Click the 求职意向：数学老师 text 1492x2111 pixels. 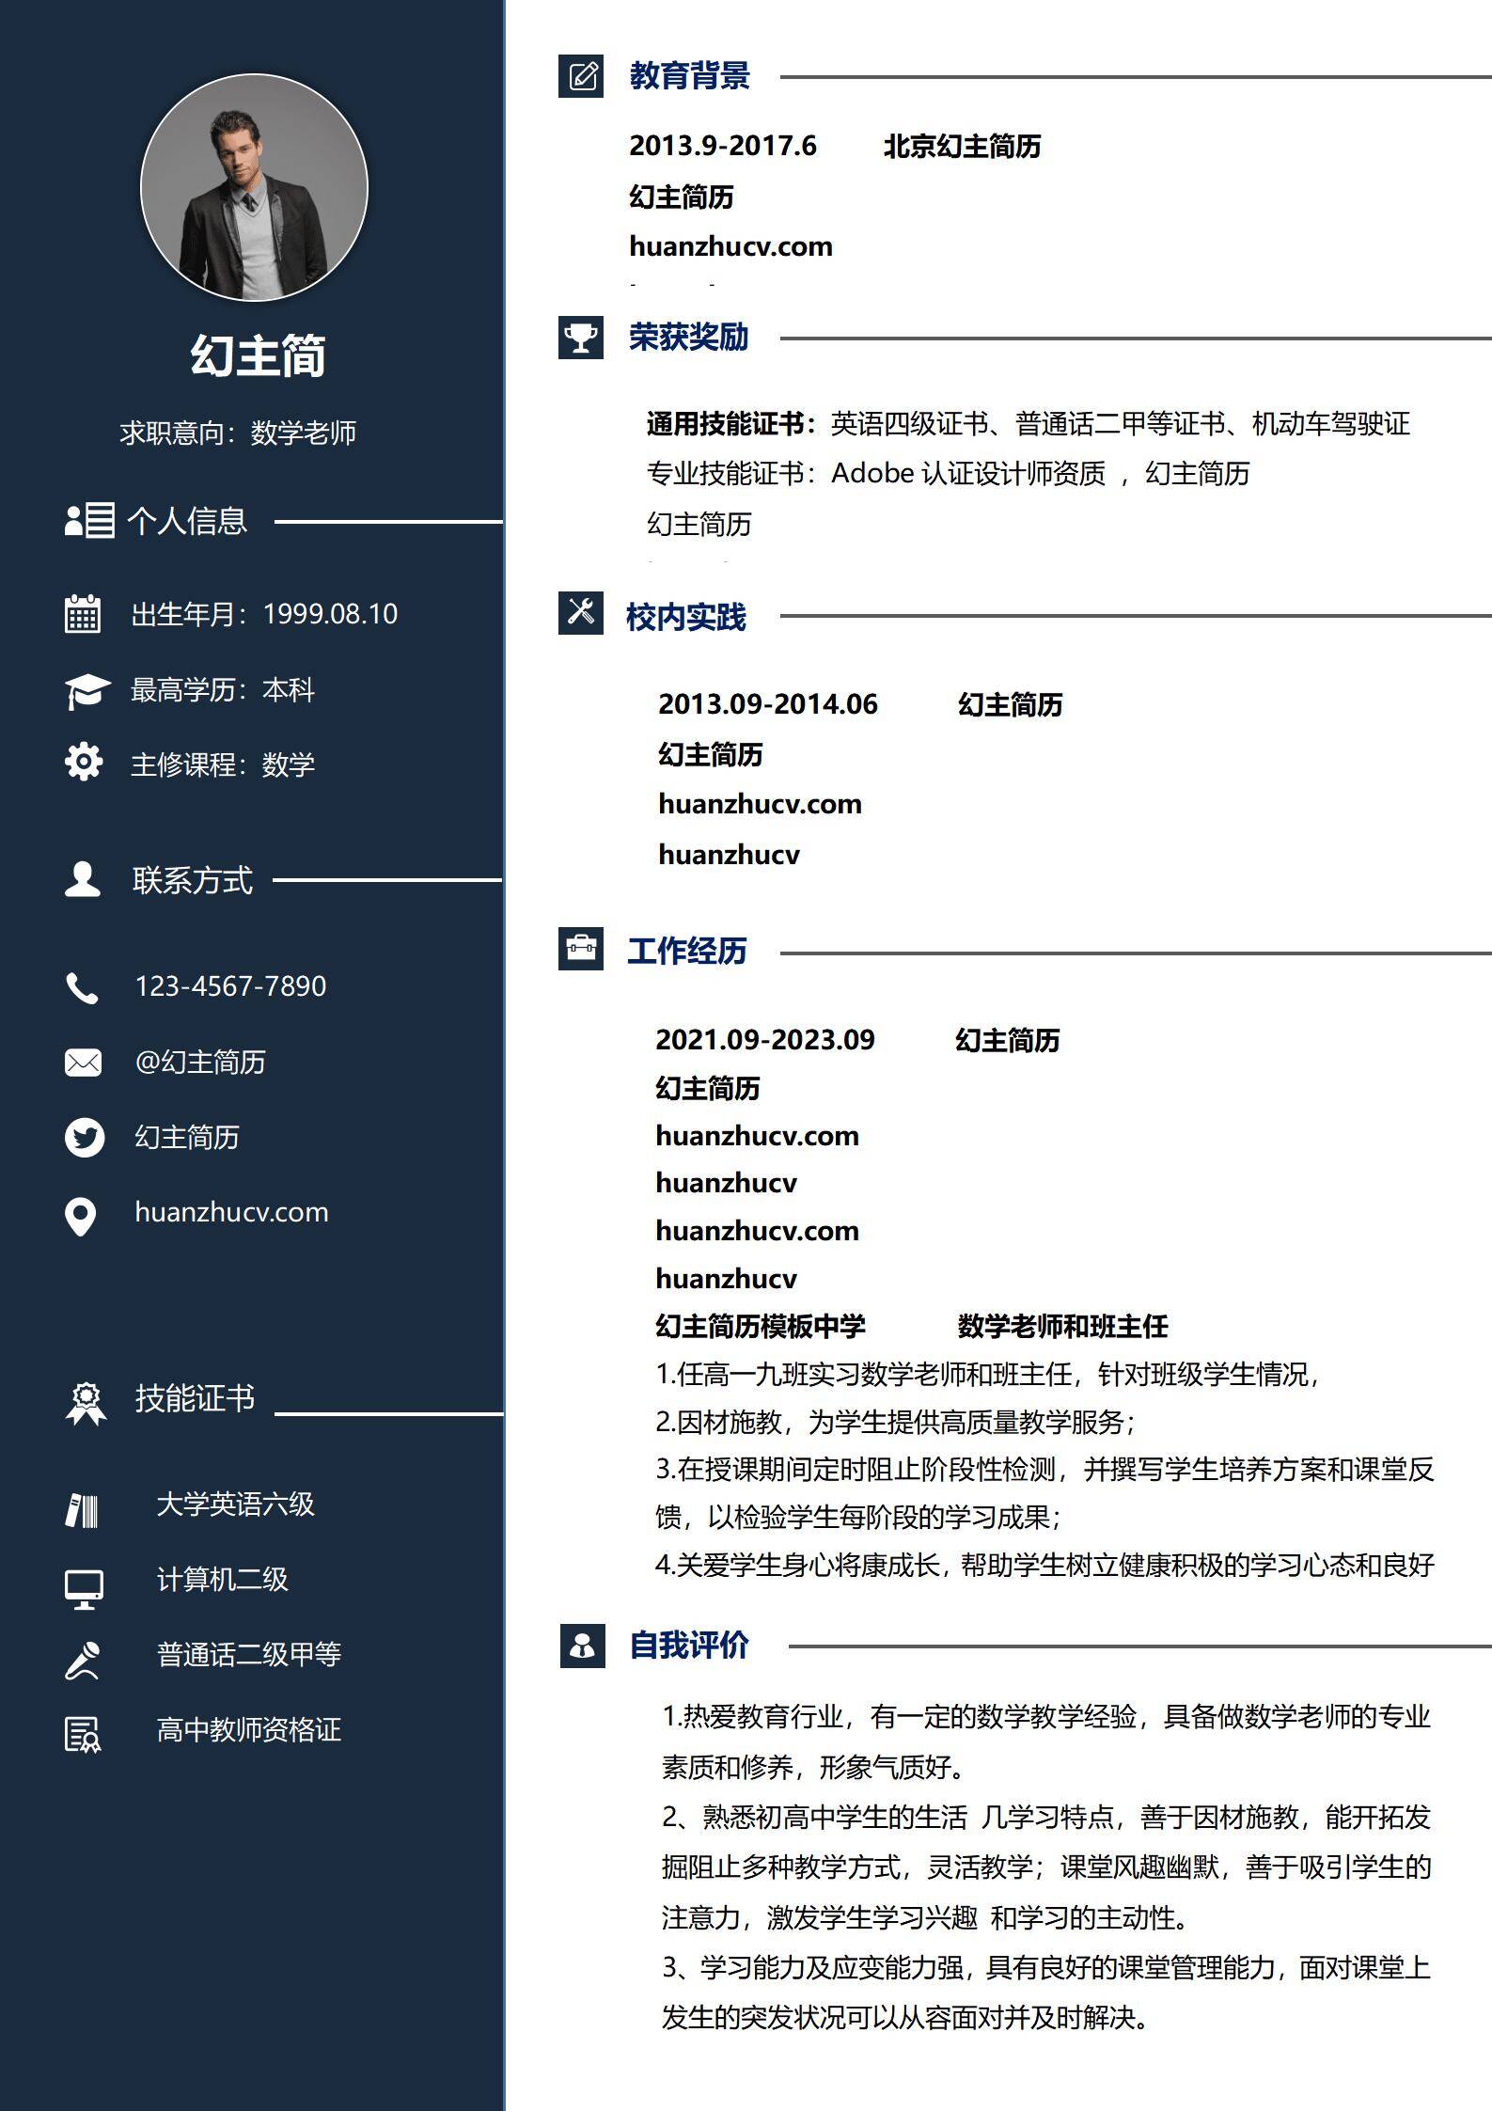pos(238,433)
